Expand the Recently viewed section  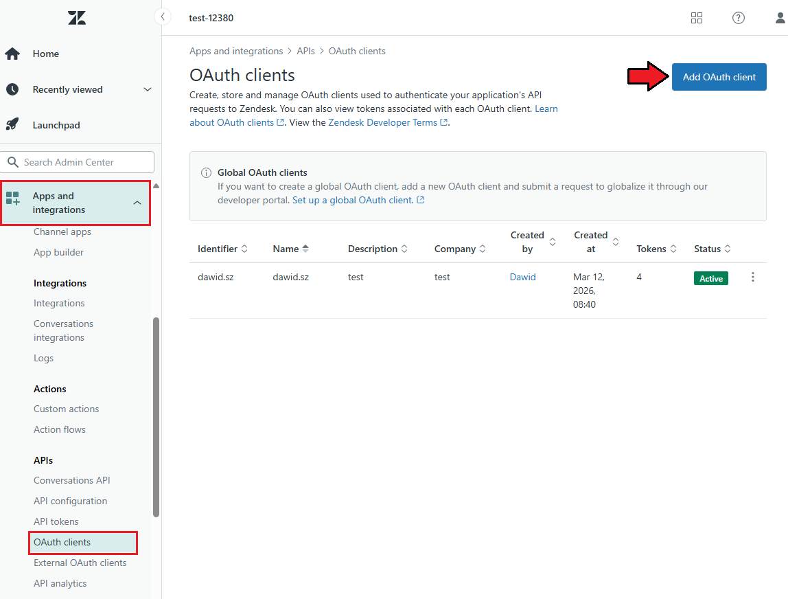[147, 89]
